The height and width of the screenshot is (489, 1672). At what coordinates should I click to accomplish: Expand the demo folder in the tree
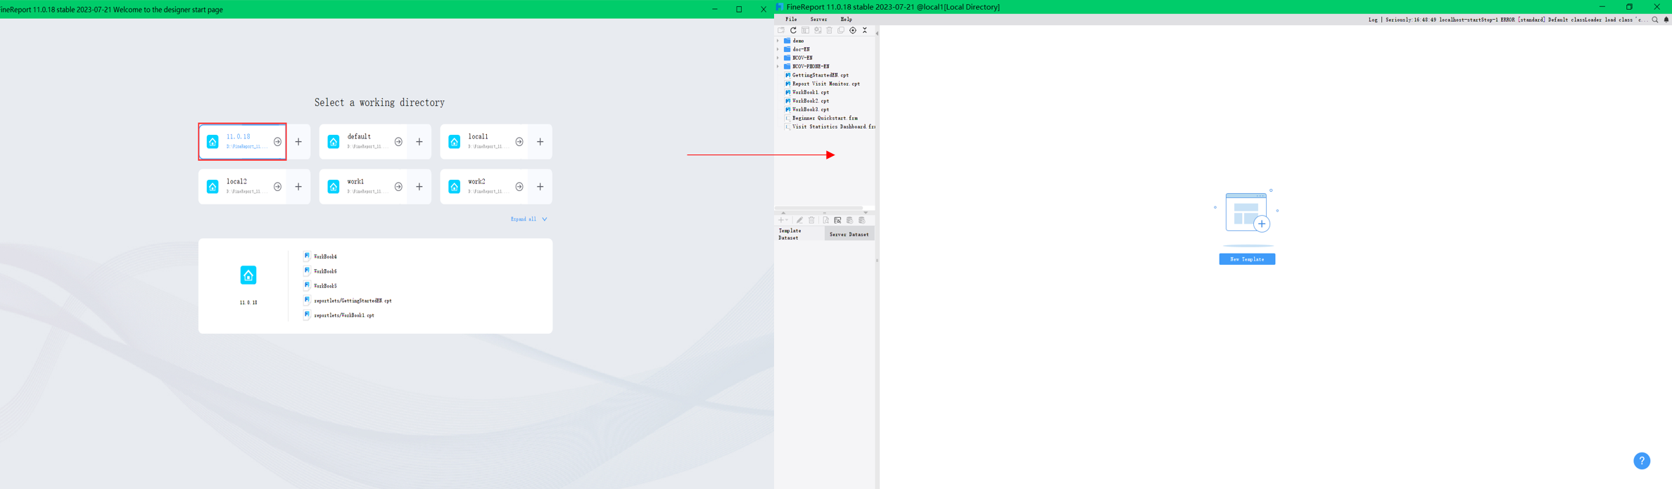point(778,41)
